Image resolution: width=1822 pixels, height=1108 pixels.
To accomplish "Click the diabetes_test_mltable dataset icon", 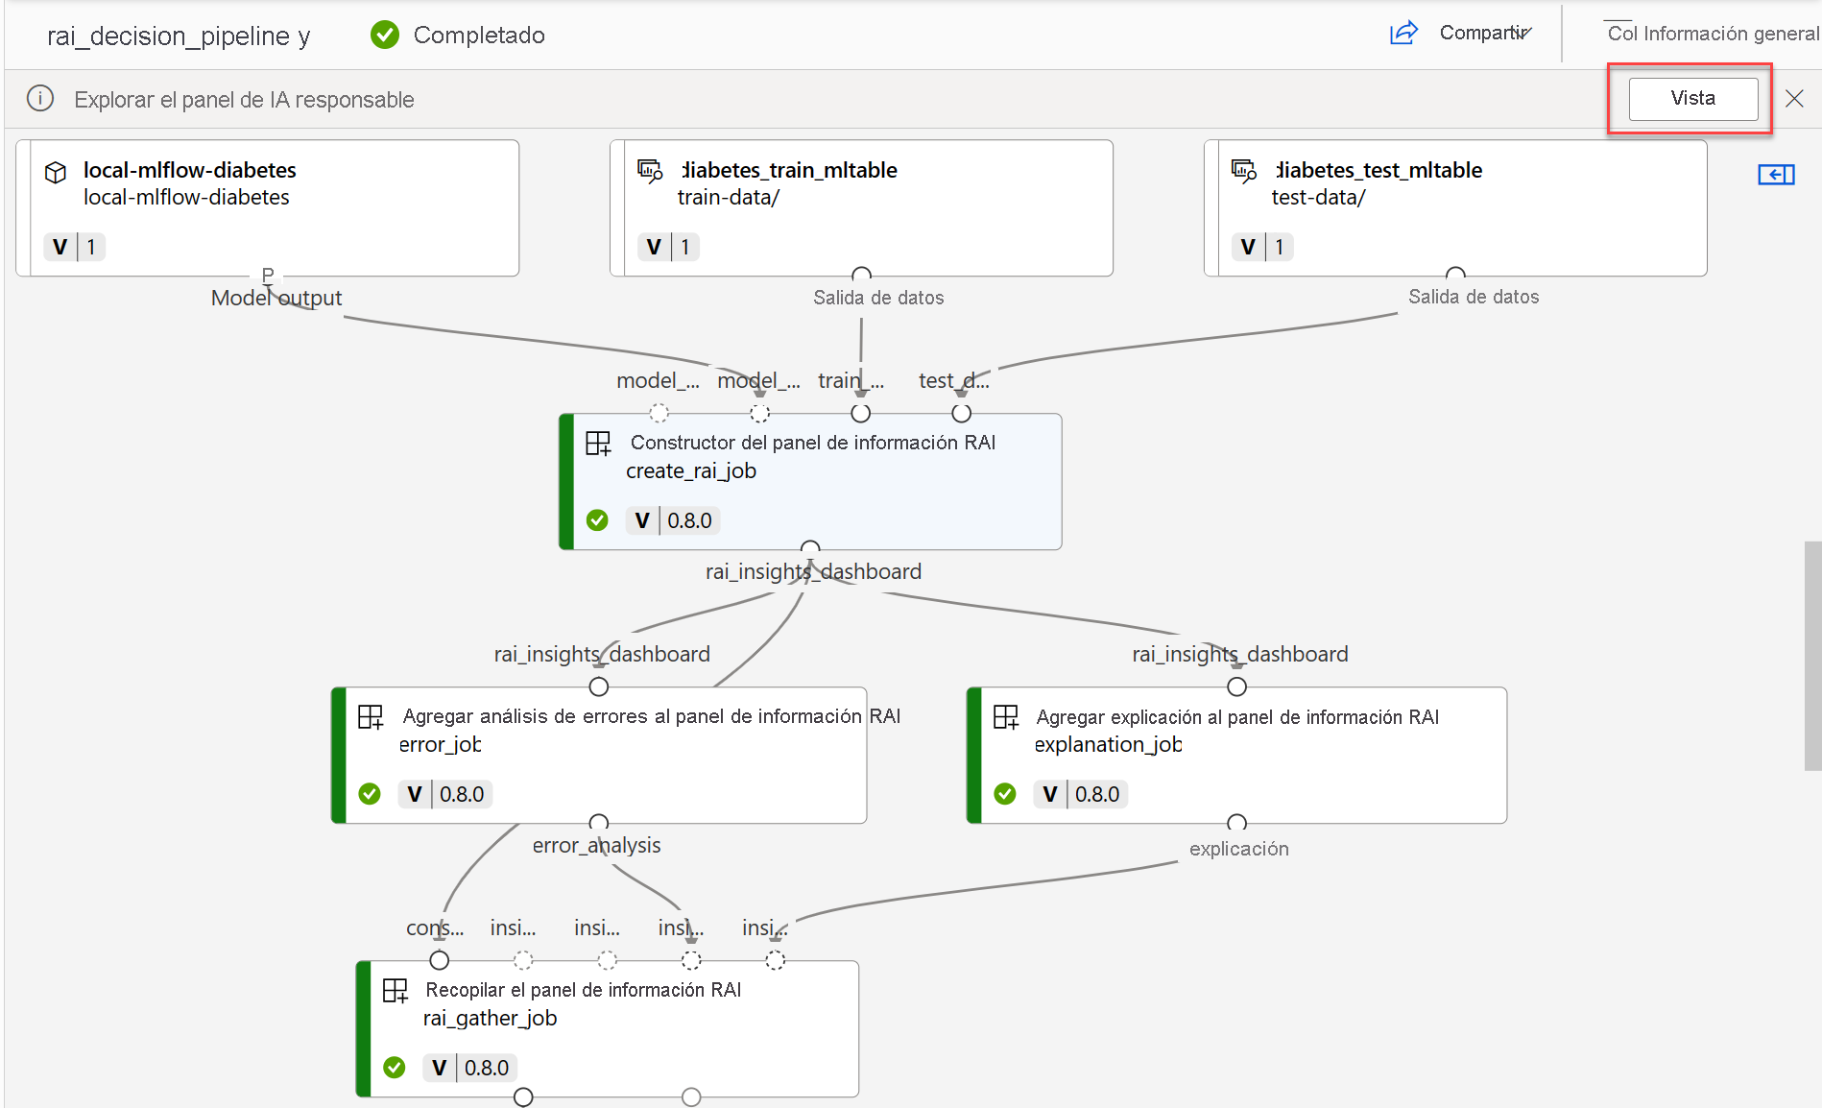I will click(1244, 171).
